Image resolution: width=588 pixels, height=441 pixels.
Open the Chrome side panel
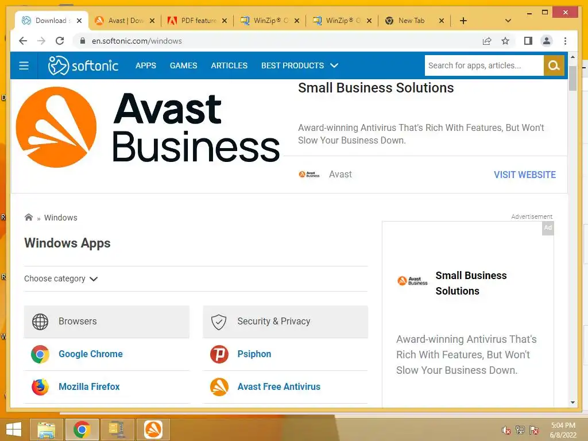[x=528, y=41]
